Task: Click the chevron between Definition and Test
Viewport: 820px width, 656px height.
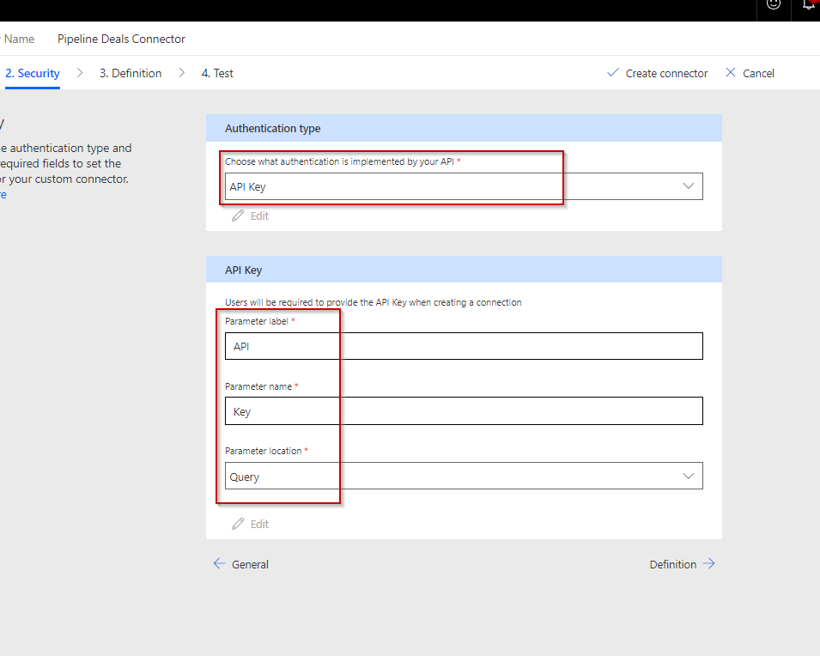Action: pos(182,73)
